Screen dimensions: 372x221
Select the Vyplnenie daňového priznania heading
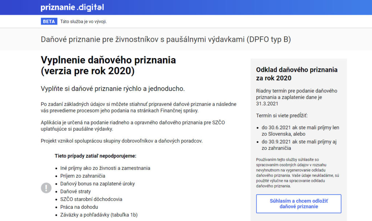pos(108,65)
